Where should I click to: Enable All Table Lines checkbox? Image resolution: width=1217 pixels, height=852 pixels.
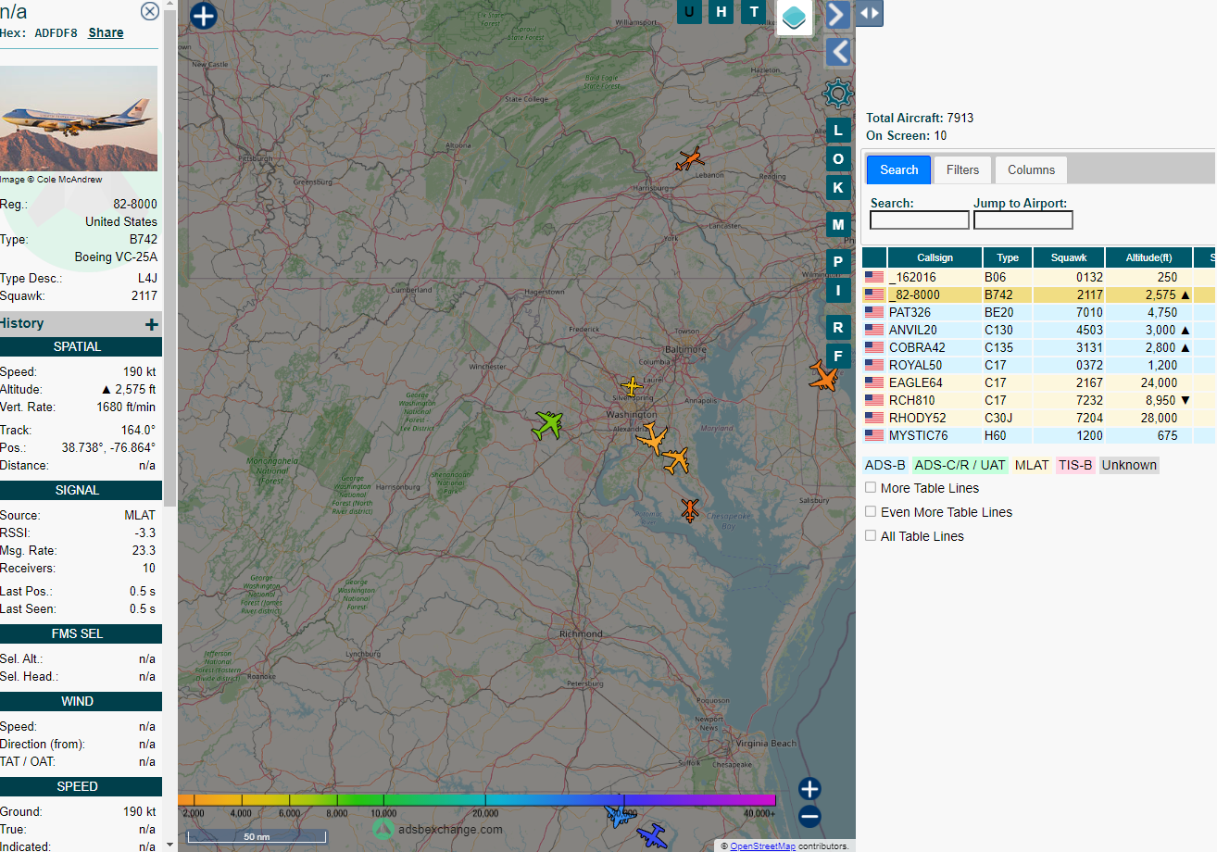tap(871, 535)
